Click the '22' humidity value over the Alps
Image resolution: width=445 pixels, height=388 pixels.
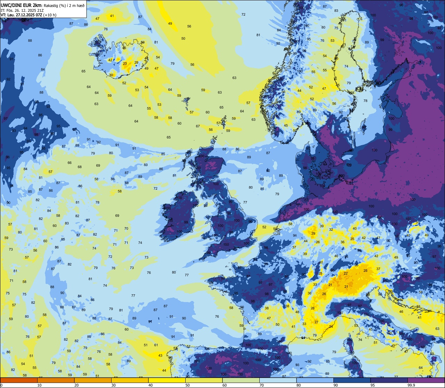[346, 274]
